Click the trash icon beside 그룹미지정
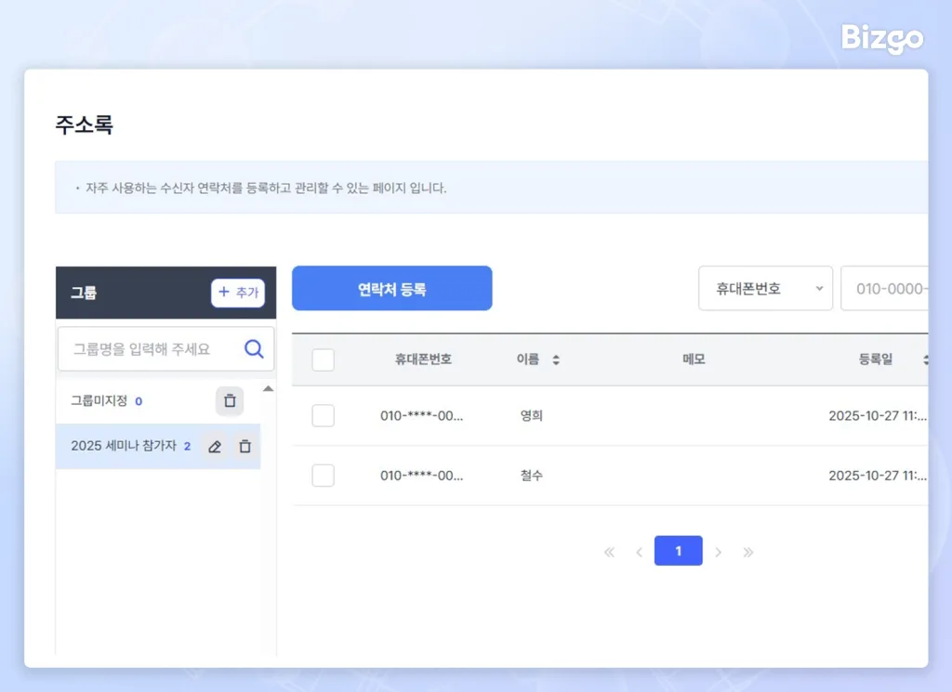 tap(229, 401)
